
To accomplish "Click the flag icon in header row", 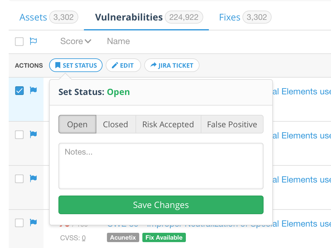I will coord(33,41).
